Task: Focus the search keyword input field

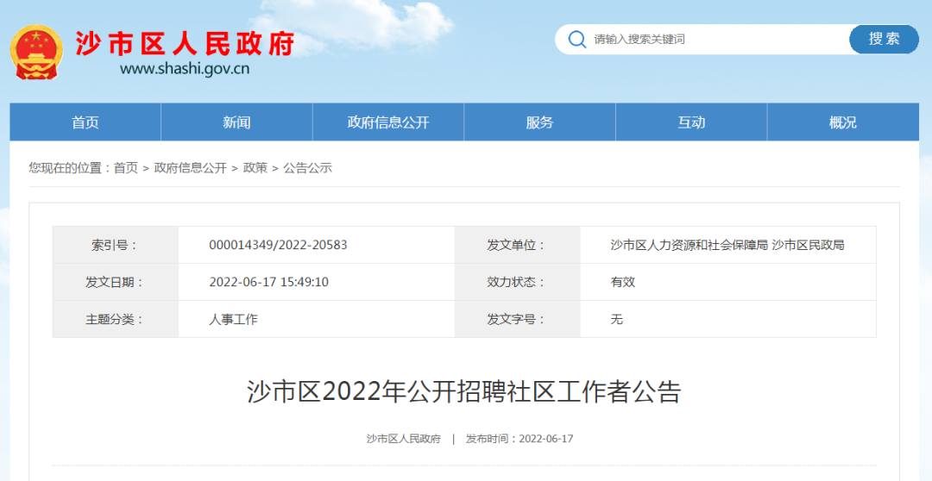Action: point(716,40)
